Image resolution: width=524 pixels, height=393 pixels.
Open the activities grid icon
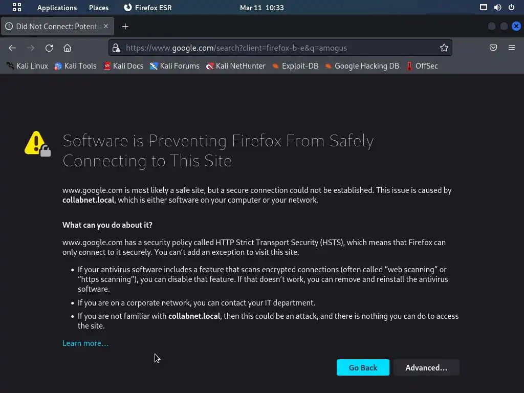[x=17, y=7]
